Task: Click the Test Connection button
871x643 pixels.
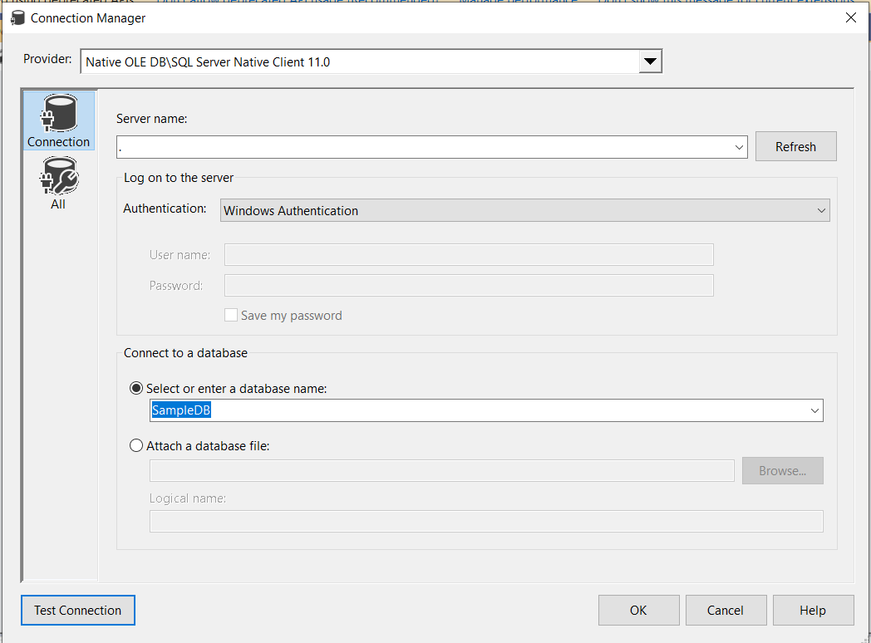Action: [78, 610]
